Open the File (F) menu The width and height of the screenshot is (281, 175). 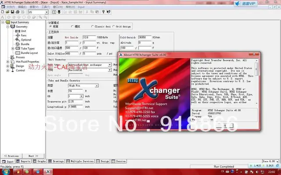click(x=11, y=7)
